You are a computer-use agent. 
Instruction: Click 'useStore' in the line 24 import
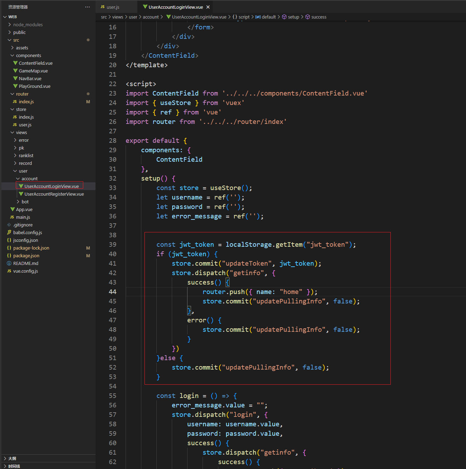(x=176, y=103)
